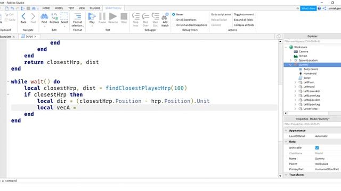
Task: Click the Cut clipboard icon
Action: [x=6, y=14]
